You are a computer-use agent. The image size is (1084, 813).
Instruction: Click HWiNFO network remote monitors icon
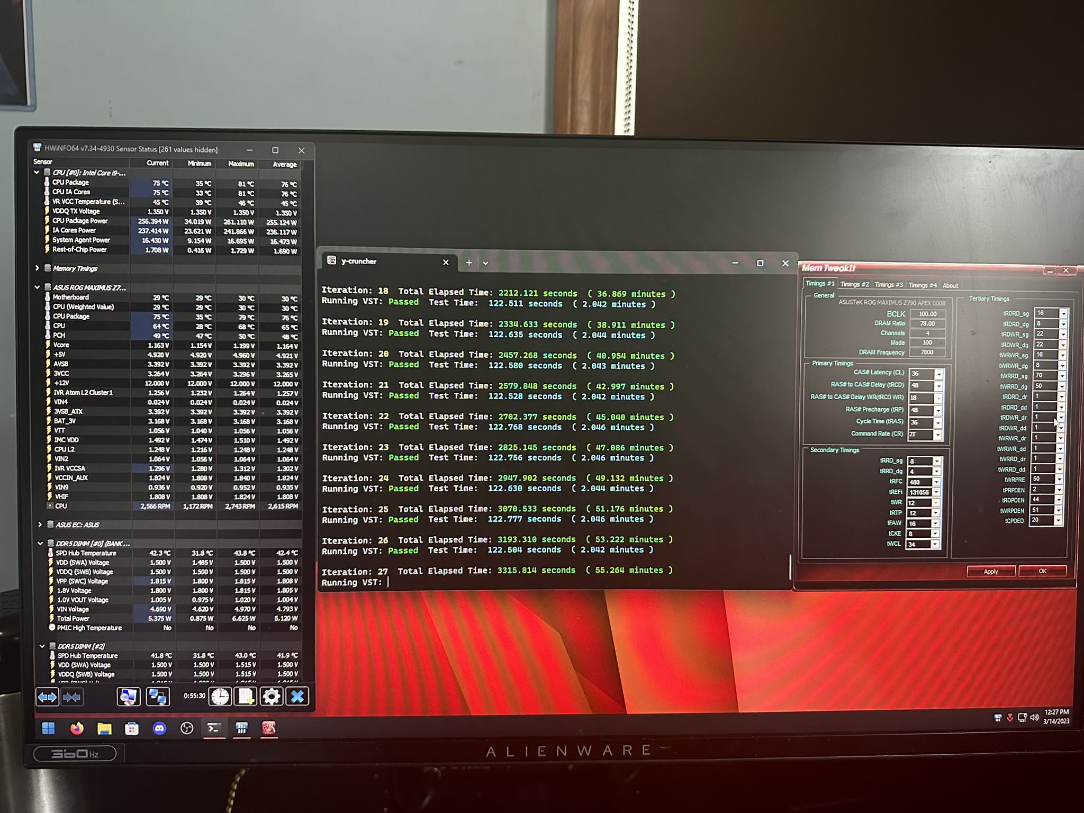158,697
